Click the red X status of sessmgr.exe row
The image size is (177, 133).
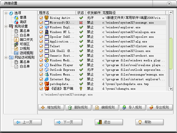click(81, 22)
